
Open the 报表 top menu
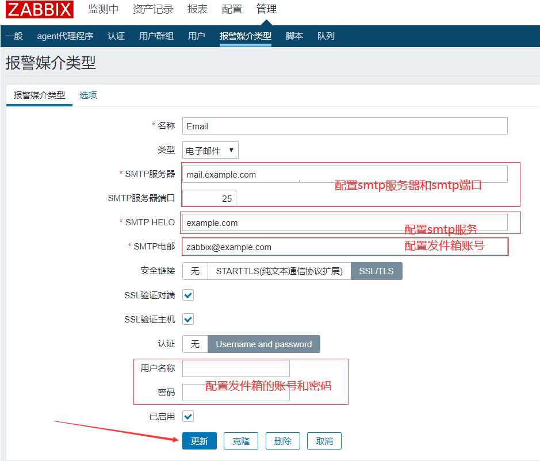(x=197, y=9)
